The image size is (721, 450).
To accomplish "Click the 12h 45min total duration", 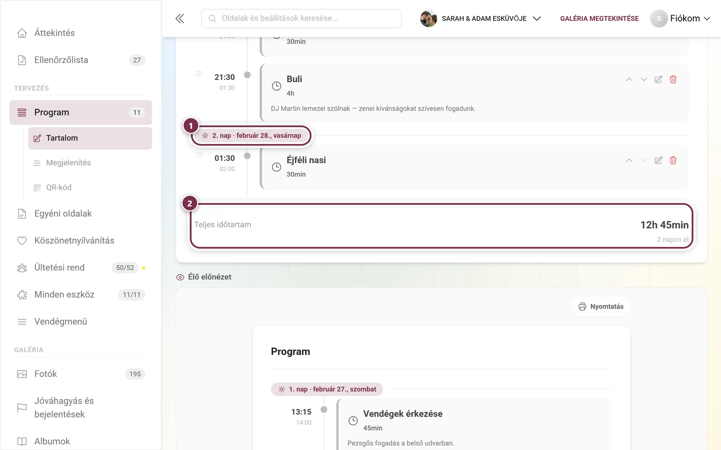I will point(664,225).
